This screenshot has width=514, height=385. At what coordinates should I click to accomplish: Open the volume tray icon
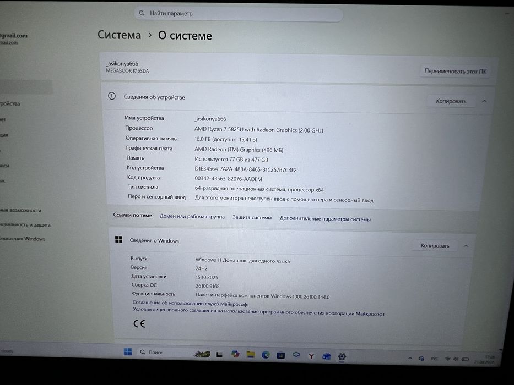(456, 359)
